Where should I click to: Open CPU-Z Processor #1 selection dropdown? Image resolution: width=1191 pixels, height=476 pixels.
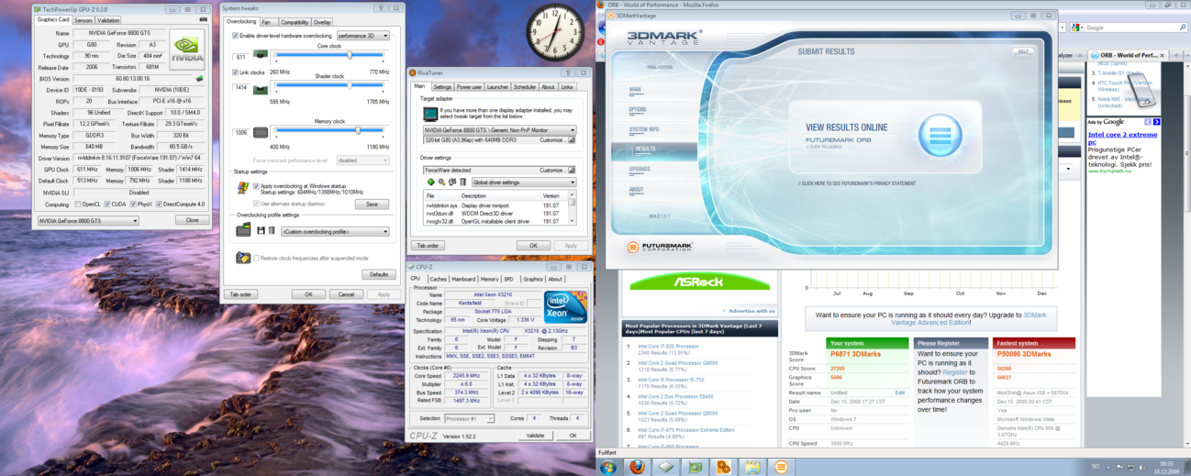tap(470, 418)
